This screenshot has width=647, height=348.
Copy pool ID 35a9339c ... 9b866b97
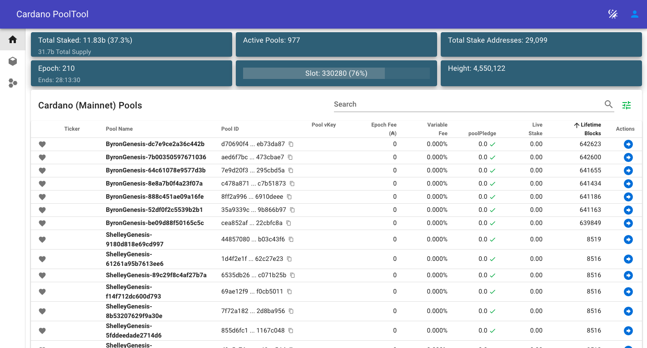click(x=293, y=210)
